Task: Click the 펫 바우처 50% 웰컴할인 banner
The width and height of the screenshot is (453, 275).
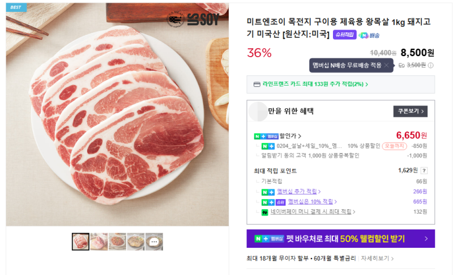Action: (x=340, y=239)
